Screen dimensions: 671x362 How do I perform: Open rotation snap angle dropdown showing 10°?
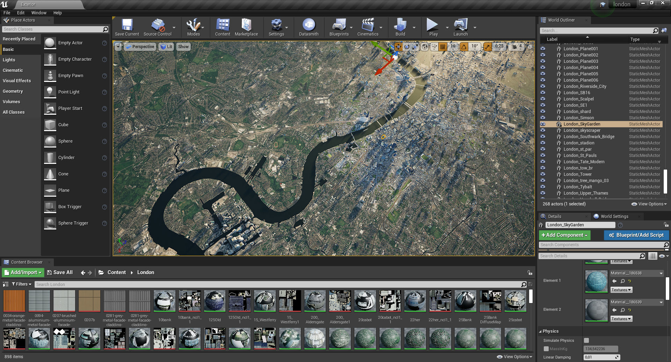click(x=475, y=46)
